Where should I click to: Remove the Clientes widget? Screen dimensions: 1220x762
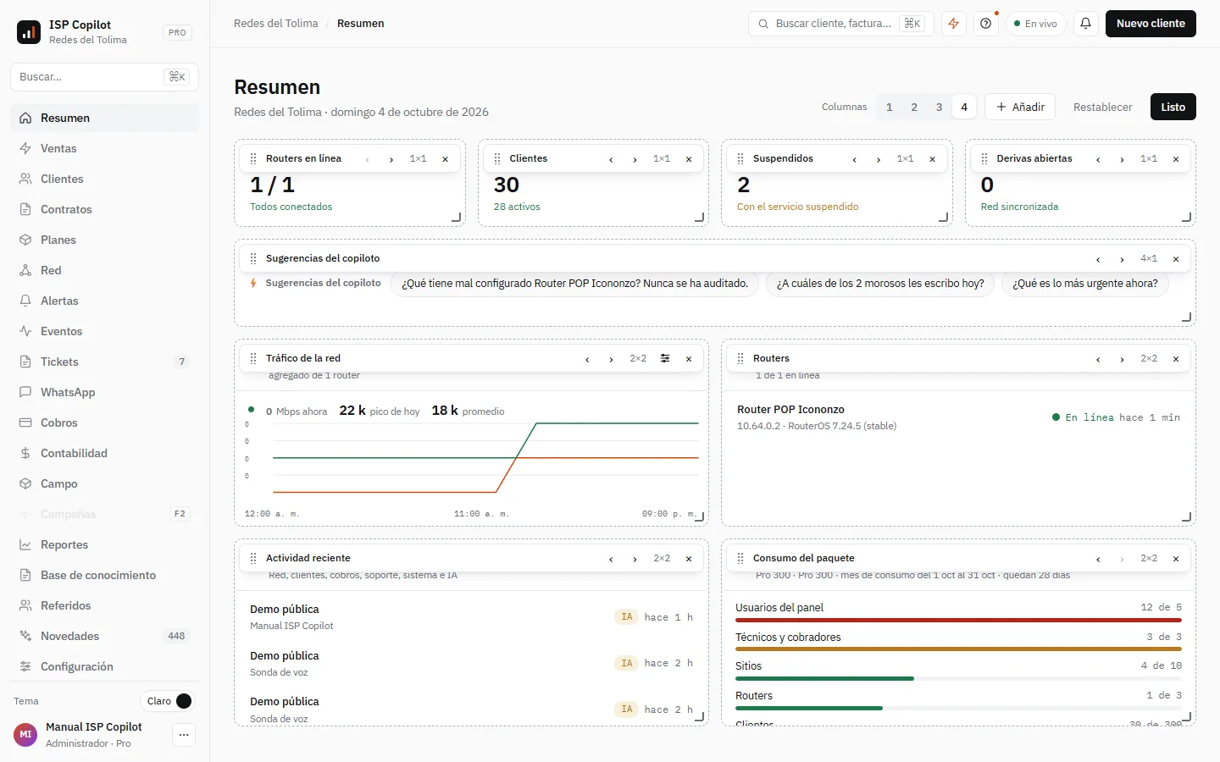point(689,159)
